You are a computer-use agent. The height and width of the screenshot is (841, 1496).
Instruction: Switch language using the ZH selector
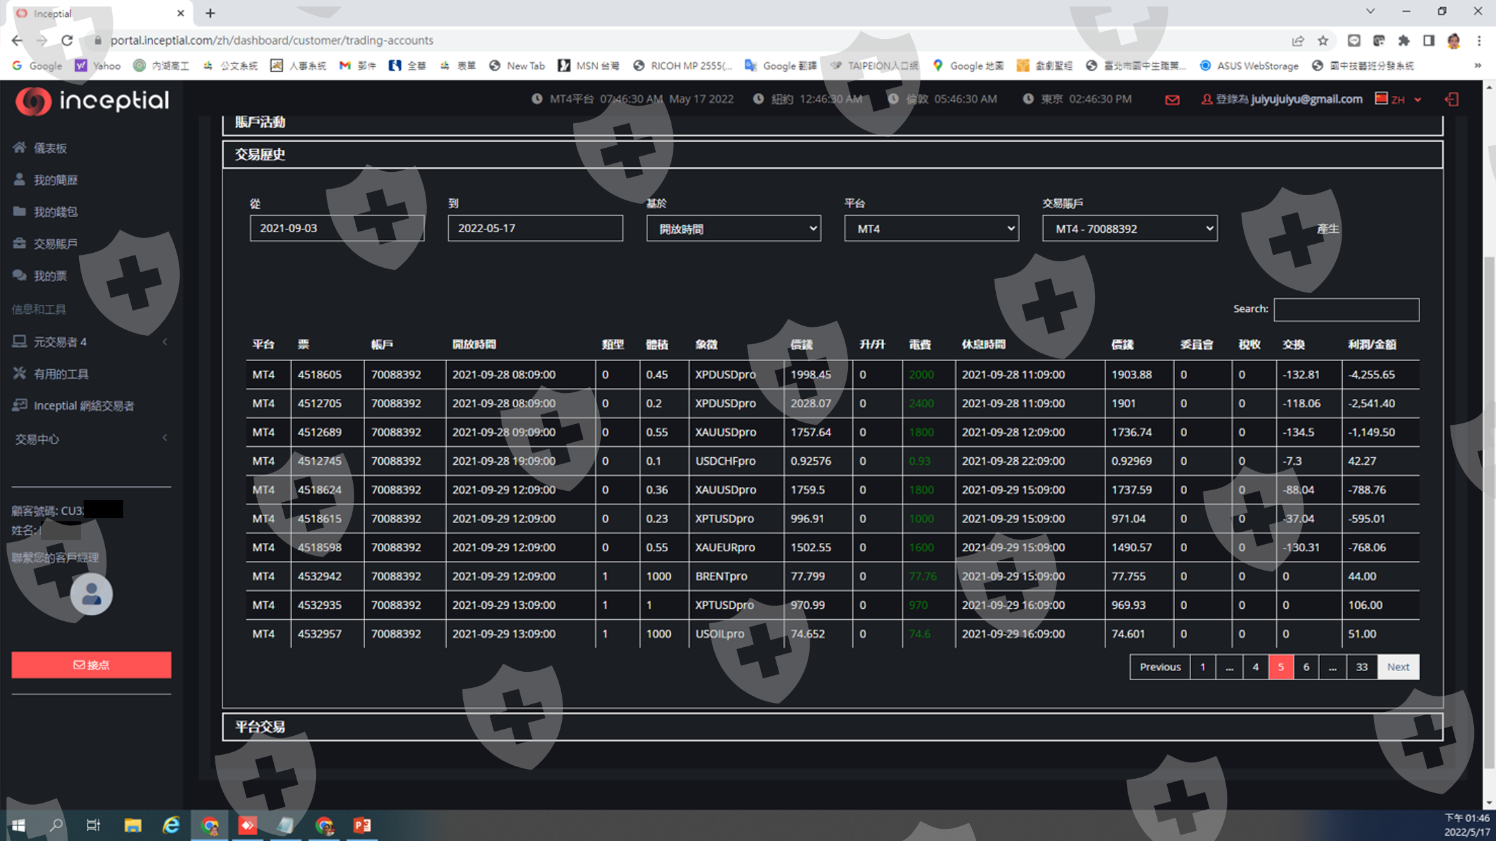coord(1399,99)
